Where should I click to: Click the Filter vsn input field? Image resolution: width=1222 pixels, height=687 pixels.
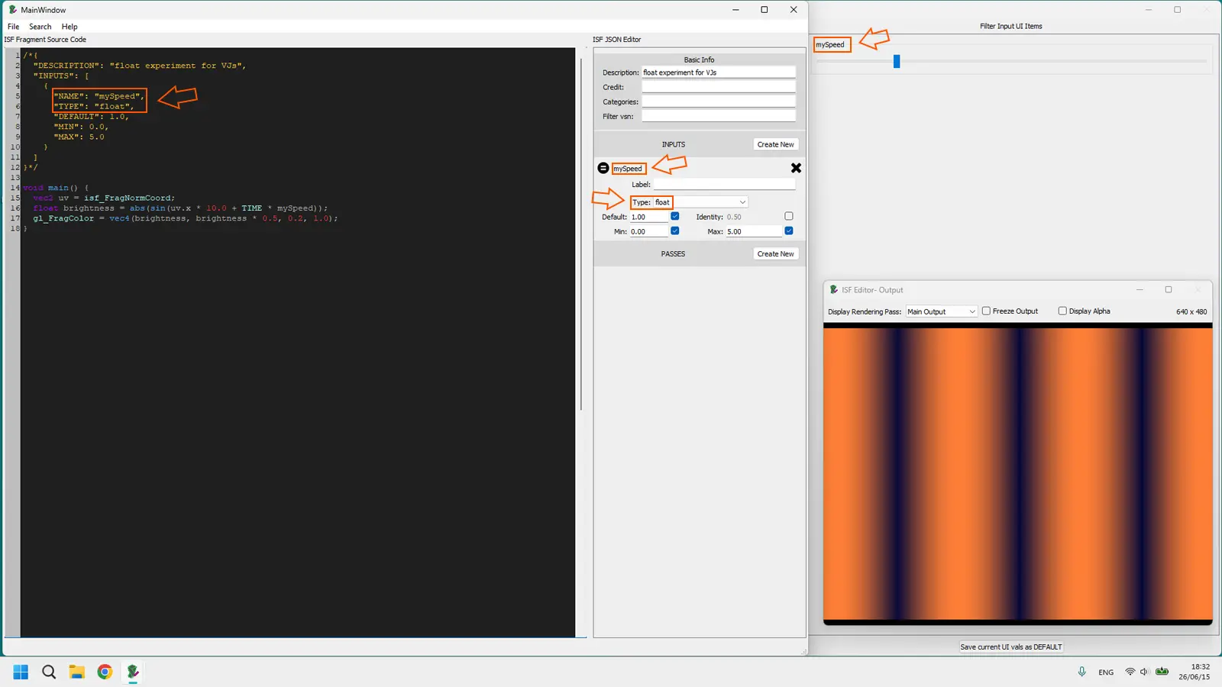[718, 116]
